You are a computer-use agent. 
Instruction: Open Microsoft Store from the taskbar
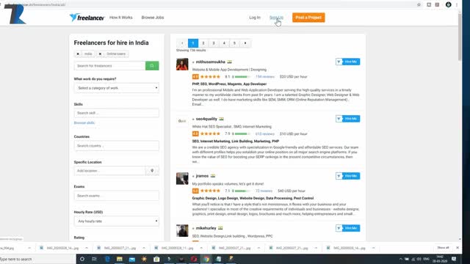(x=156, y=259)
